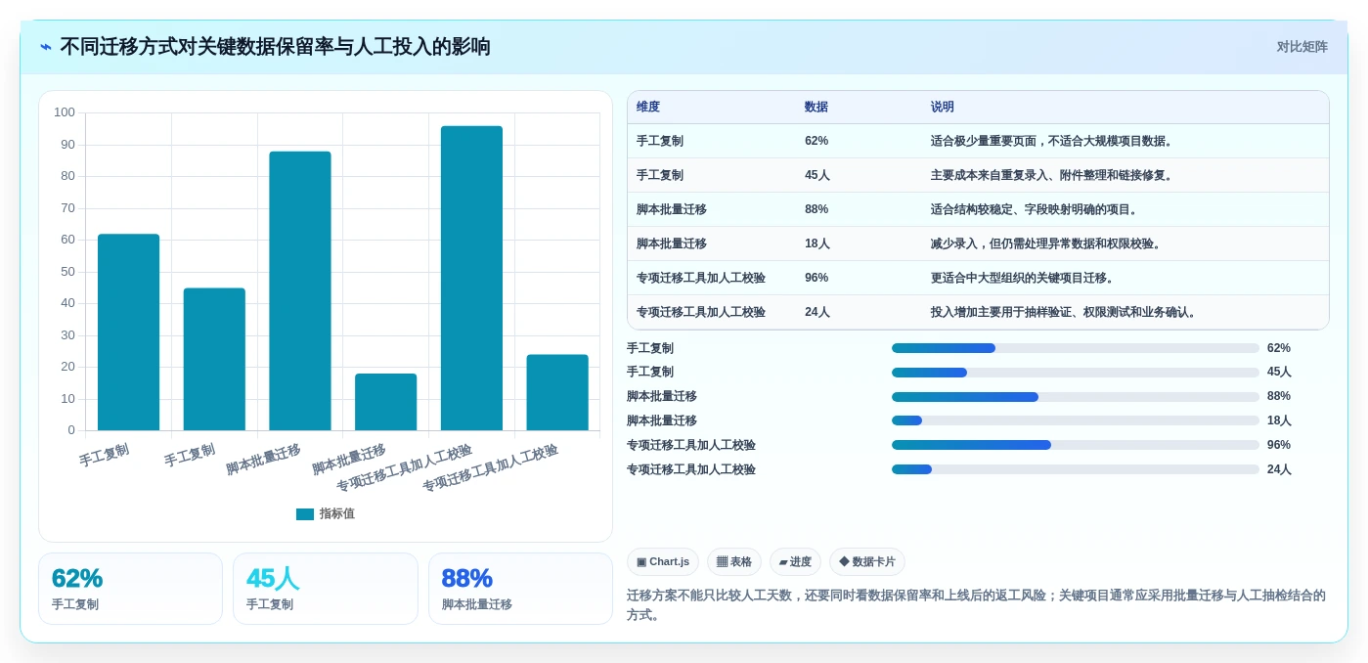The height and width of the screenshot is (663, 1368).
Task: Click the 0 y-axis label
Action: pos(71,430)
